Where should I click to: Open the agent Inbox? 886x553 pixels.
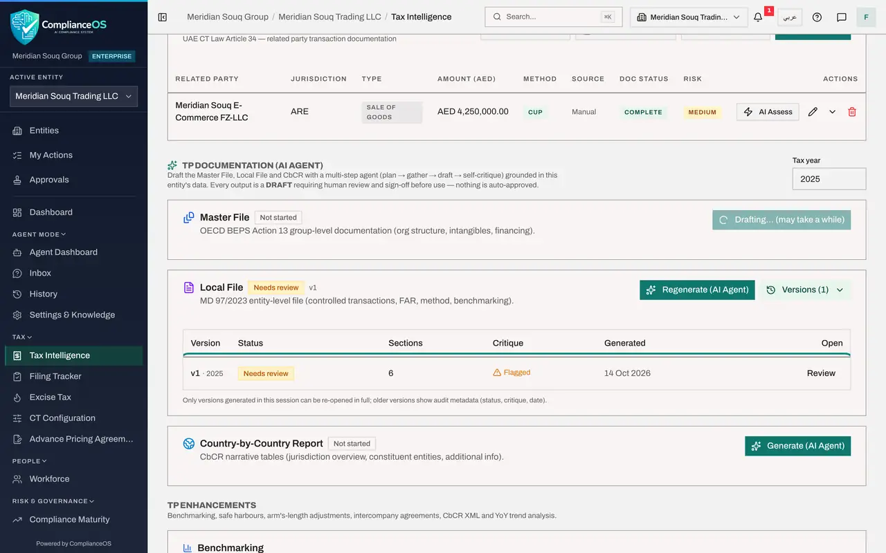[x=73, y=273]
